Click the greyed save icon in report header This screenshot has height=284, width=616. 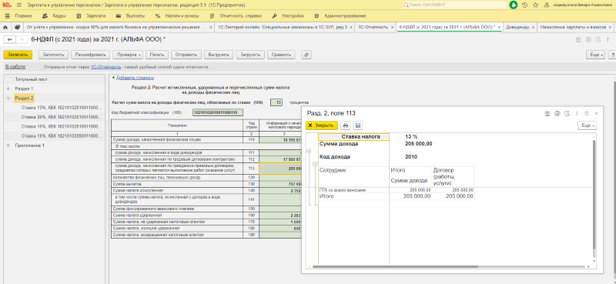pyautogui.click(x=578, y=39)
